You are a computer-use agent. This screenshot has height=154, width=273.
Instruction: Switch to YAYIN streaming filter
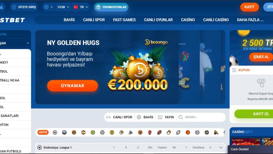166,117
